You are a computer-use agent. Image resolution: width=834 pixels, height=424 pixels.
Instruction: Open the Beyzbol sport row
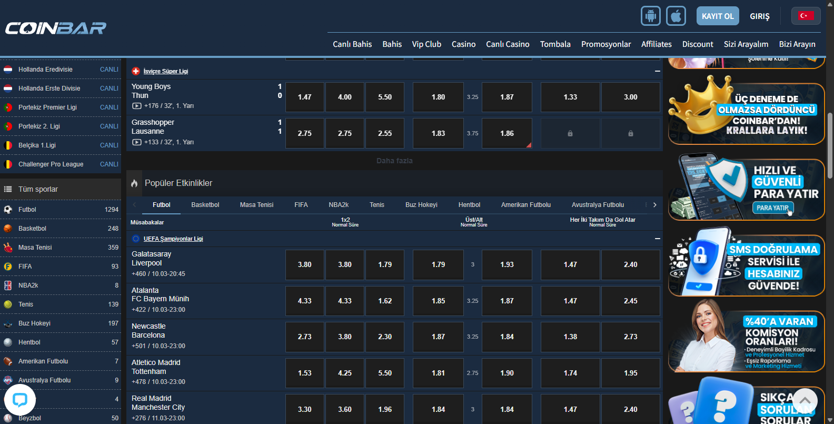(61, 418)
